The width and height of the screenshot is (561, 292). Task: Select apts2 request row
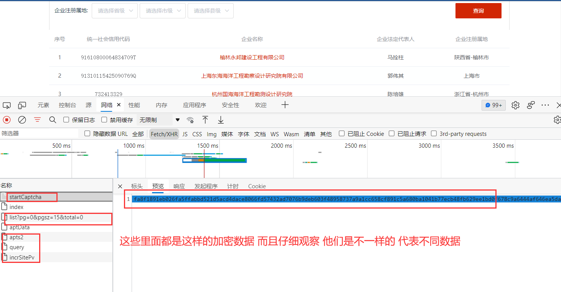click(56, 237)
